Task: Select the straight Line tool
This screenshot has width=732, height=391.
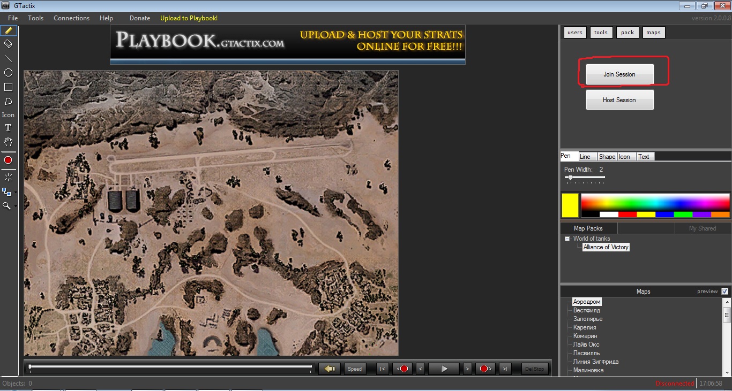Action: [x=8, y=58]
